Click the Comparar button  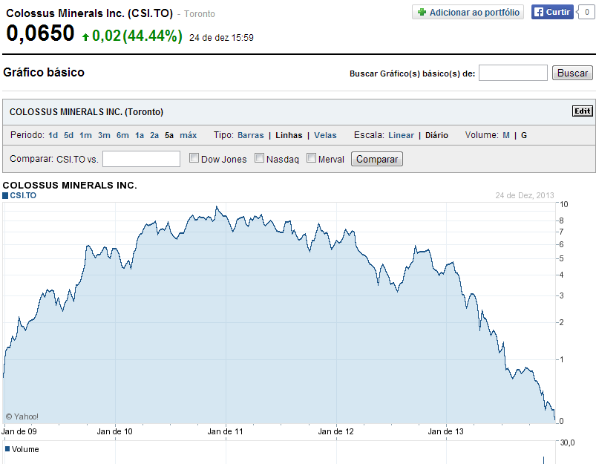pos(377,159)
